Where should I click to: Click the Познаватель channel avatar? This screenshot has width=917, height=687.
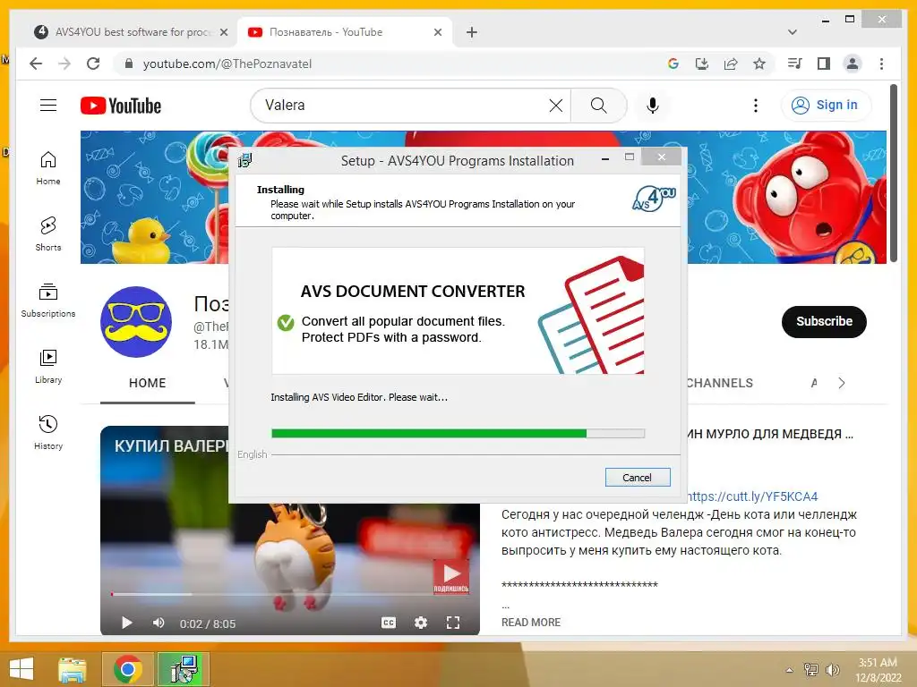click(x=136, y=322)
